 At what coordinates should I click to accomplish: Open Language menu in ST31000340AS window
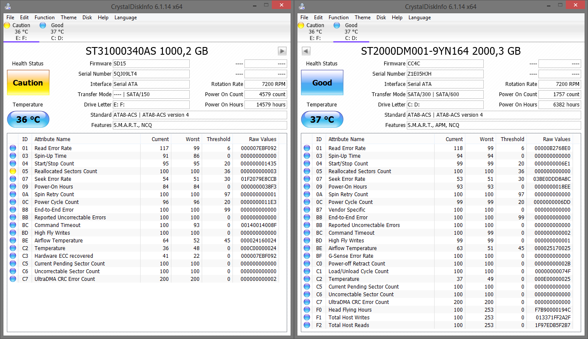click(126, 18)
